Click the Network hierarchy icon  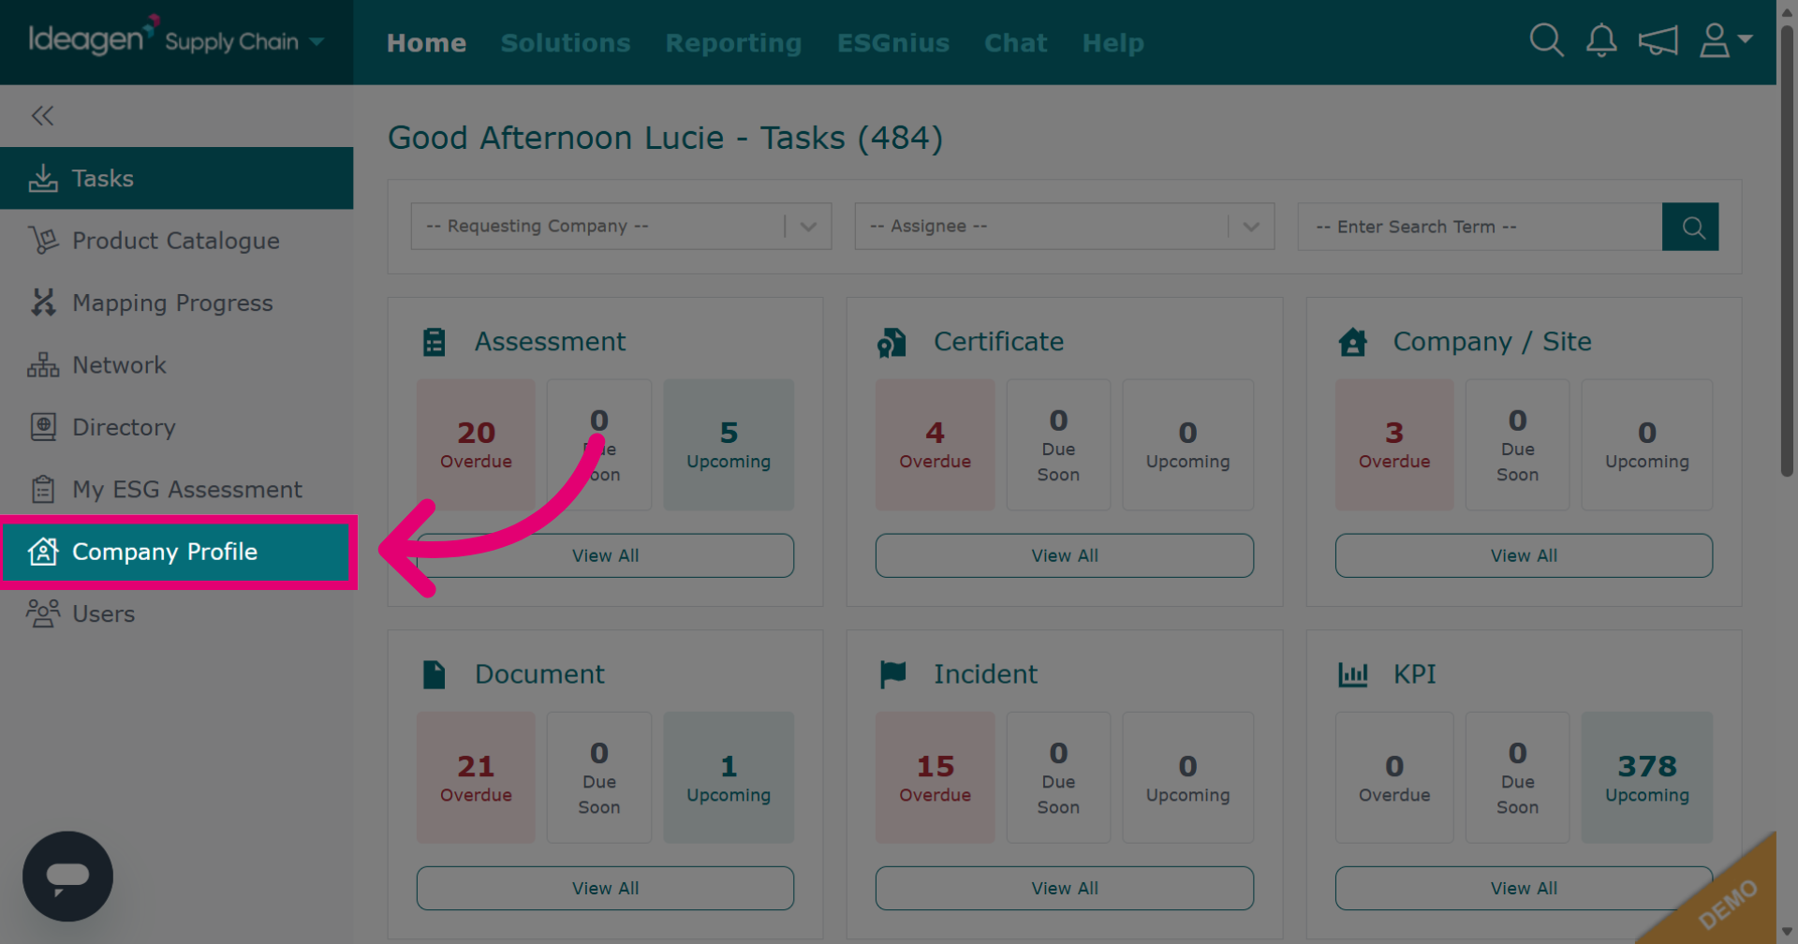click(43, 365)
